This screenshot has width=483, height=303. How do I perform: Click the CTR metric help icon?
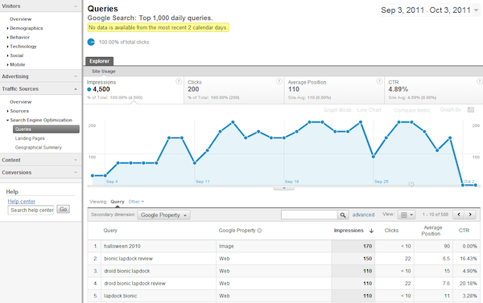480,81
